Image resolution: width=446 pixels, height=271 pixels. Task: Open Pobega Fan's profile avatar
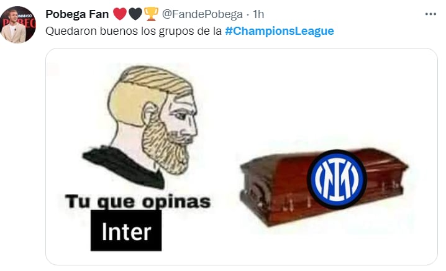point(18,25)
